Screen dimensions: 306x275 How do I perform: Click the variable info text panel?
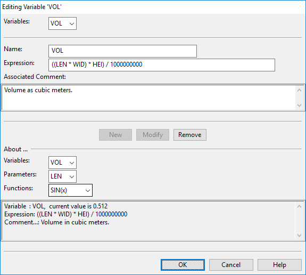coord(149,221)
